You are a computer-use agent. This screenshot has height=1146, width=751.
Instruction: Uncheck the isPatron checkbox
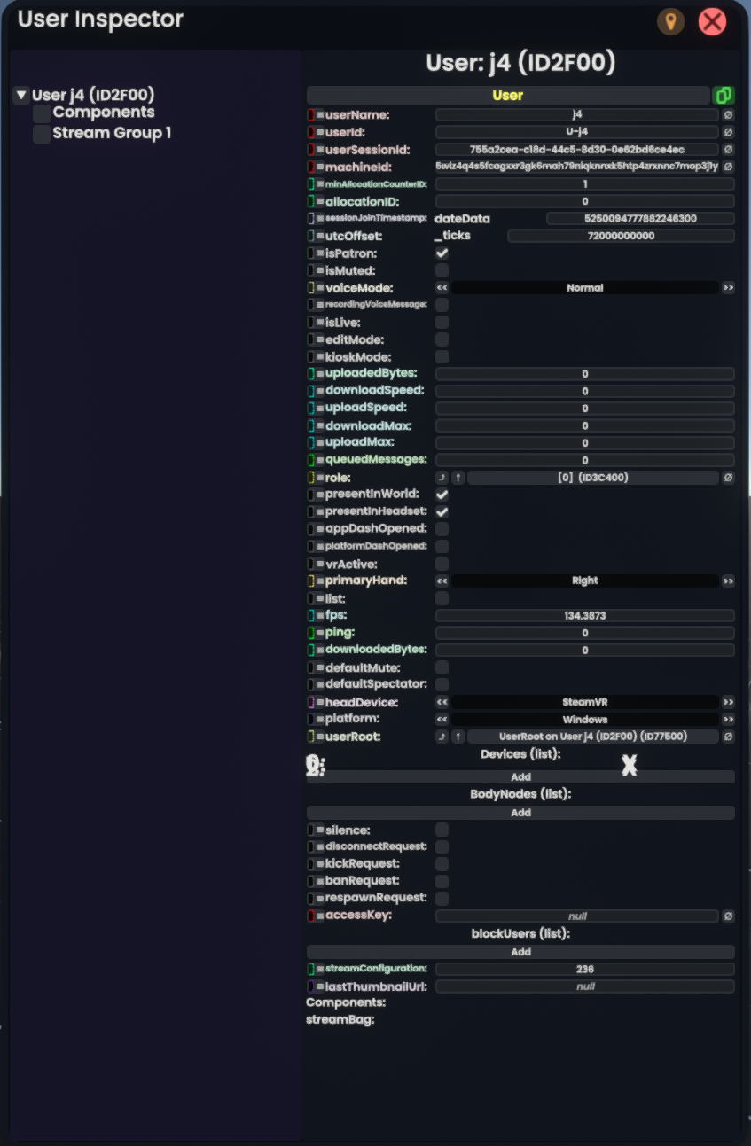point(442,253)
